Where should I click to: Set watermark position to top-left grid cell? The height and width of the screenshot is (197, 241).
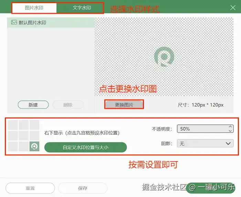(x=13, y=125)
